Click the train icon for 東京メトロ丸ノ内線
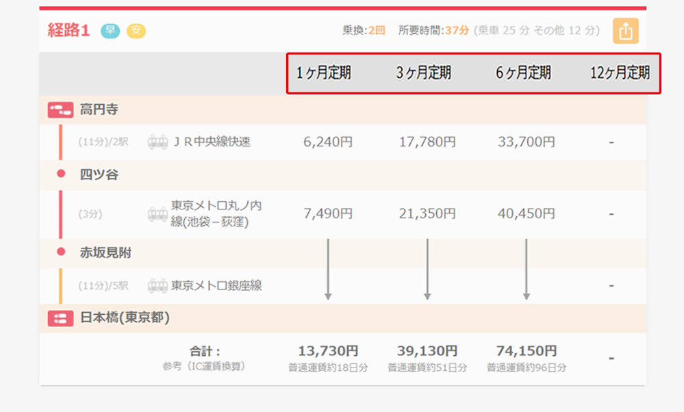 [x=159, y=213]
